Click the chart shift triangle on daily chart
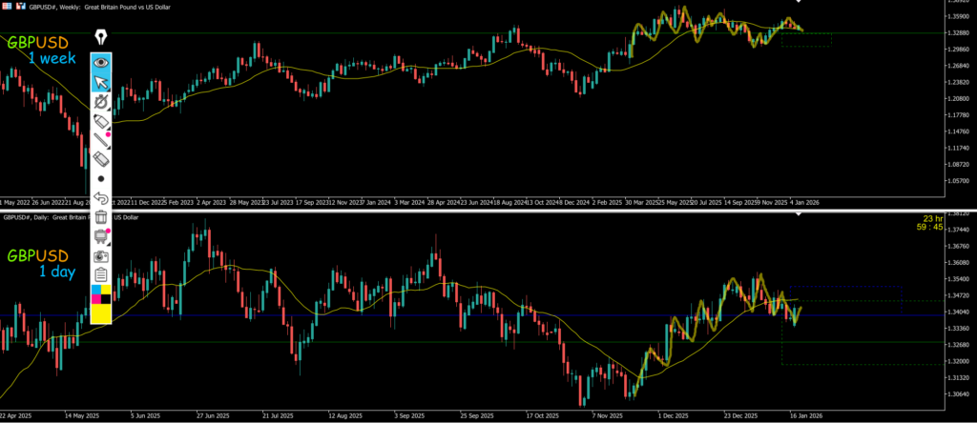 (799, 215)
